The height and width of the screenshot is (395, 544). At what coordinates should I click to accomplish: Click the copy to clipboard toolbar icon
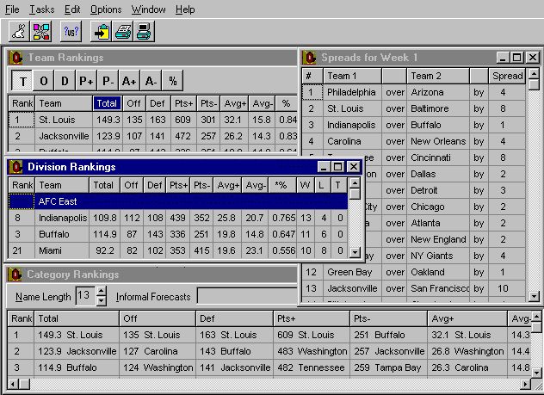102,32
